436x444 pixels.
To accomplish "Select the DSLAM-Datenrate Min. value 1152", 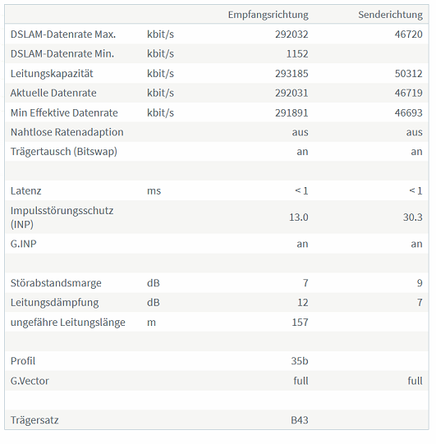I will pos(297,54).
